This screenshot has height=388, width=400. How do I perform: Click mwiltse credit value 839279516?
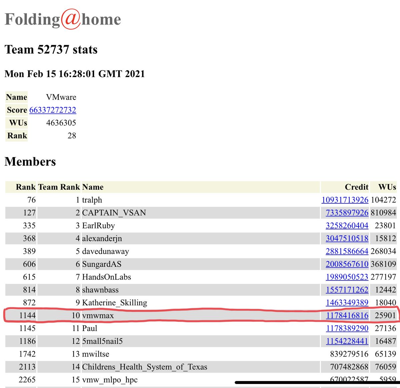pos(349,354)
